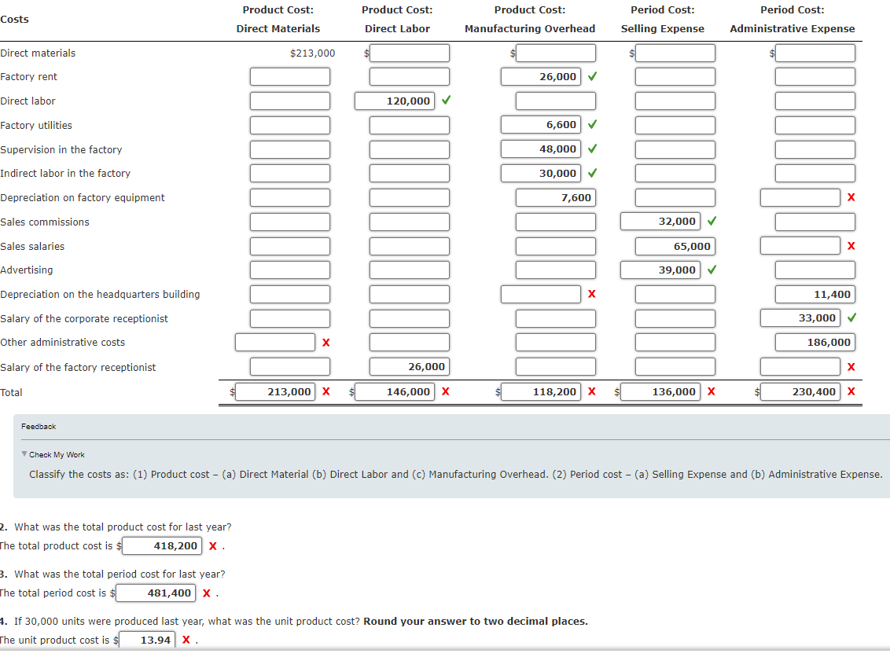Click the Manufacturing Overhead column header
Image resolution: width=890 pixels, height=657 pixels.
[x=530, y=20]
